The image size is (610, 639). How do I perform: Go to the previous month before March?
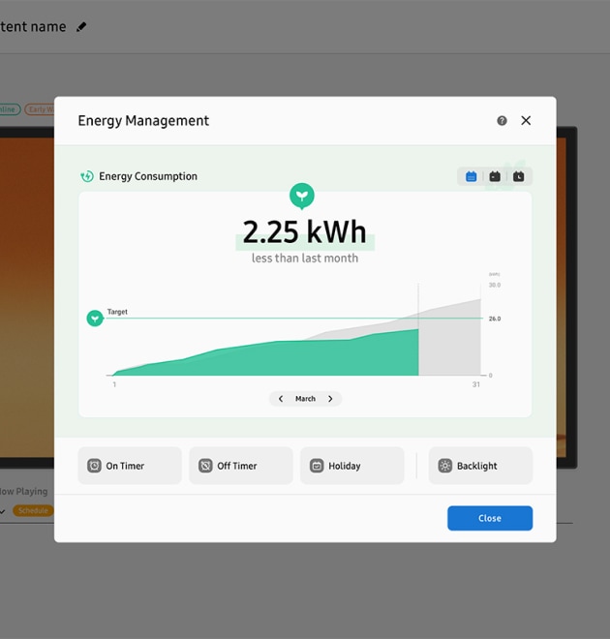point(281,399)
